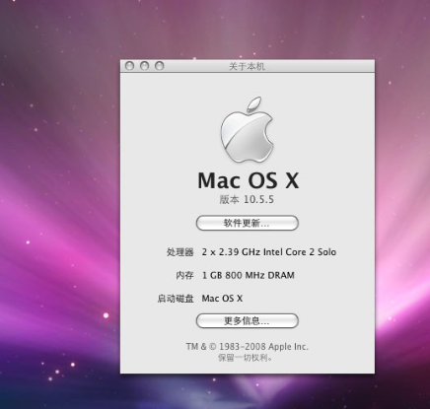Click the 关于本机 window title text
The height and width of the screenshot is (409, 430).
pyautogui.click(x=247, y=66)
